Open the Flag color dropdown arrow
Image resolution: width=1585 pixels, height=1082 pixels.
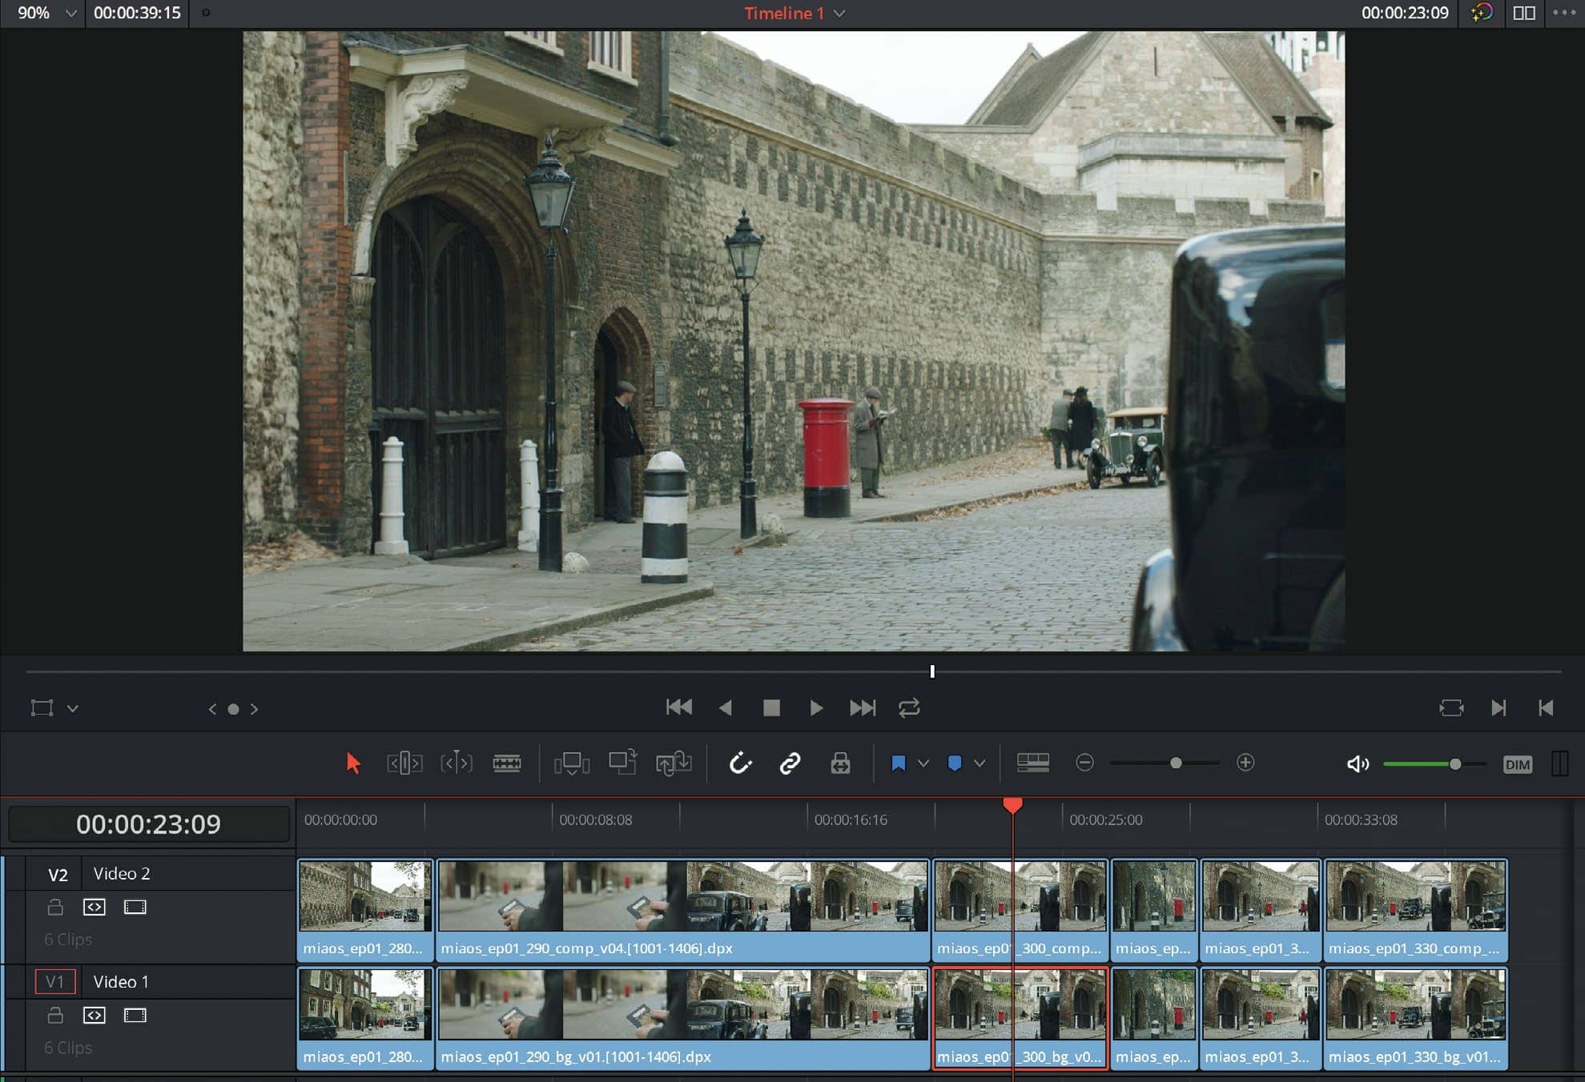point(923,763)
